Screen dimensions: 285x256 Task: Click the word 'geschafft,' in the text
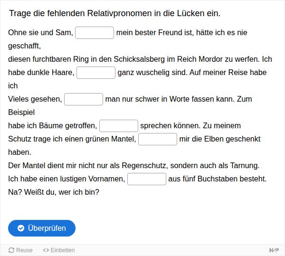(25, 46)
